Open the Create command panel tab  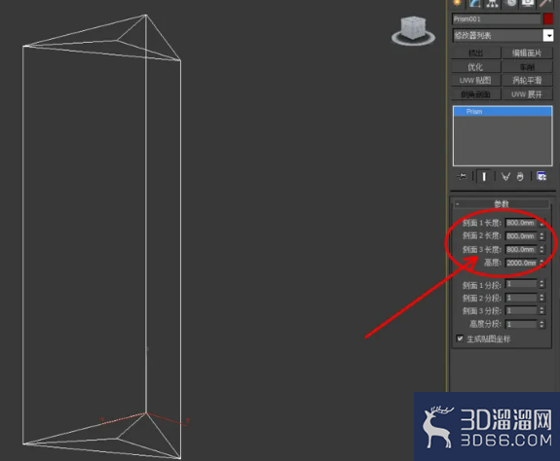[x=458, y=3]
